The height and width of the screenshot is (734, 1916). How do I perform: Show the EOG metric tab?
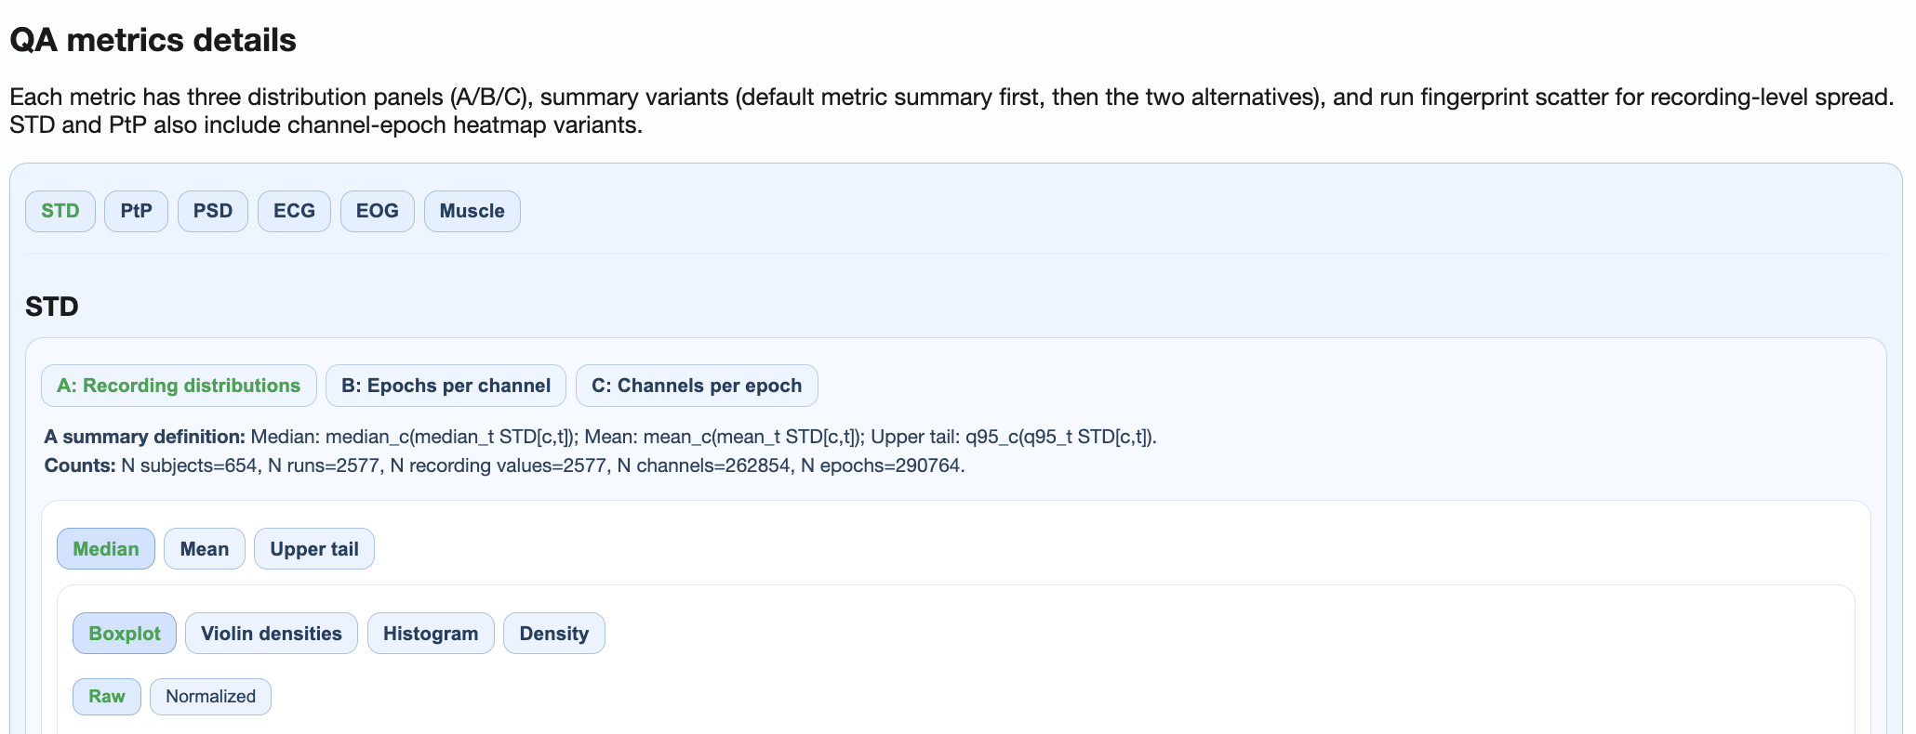pyautogui.click(x=377, y=211)
